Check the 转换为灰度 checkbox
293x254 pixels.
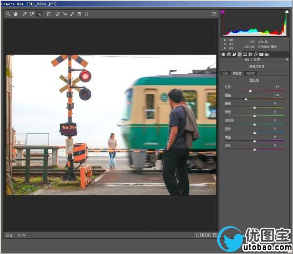pyautogui.click(x=247, y=66)
